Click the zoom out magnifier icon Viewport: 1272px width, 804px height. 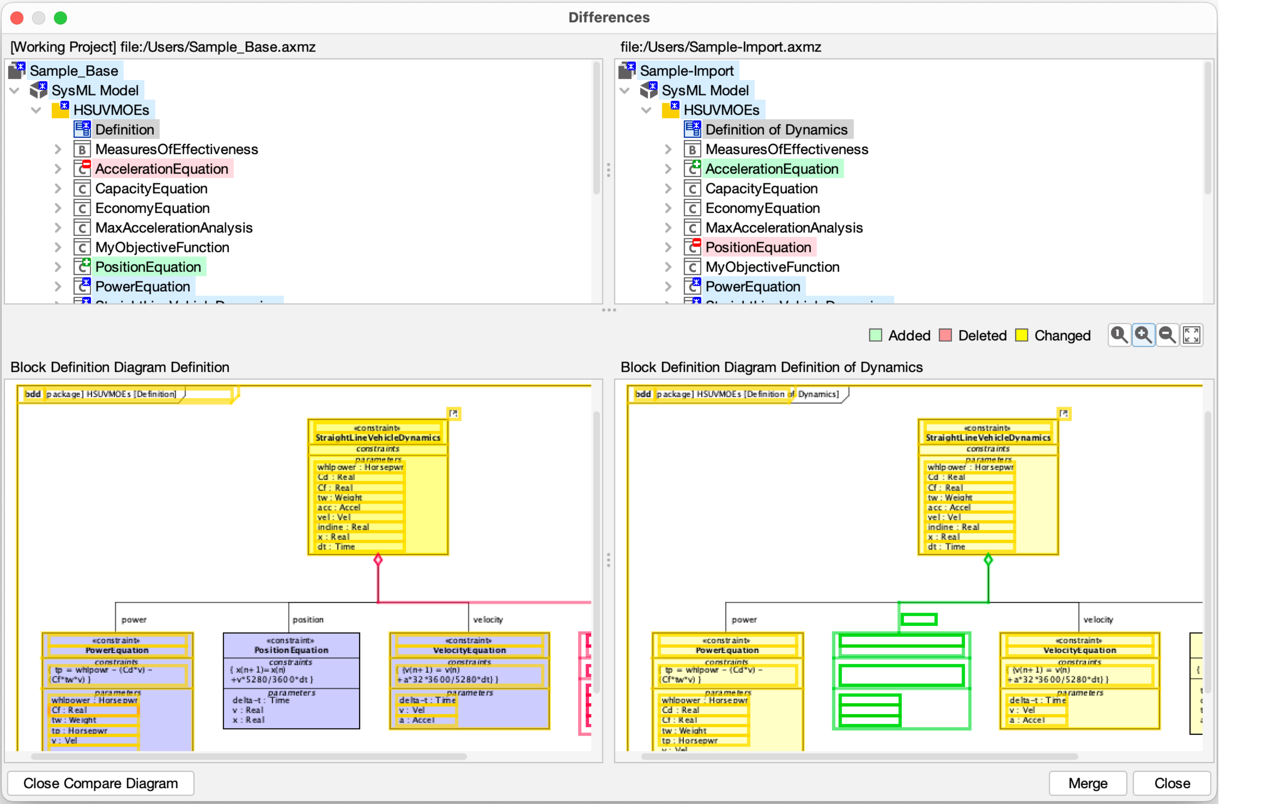point(1167,335)
